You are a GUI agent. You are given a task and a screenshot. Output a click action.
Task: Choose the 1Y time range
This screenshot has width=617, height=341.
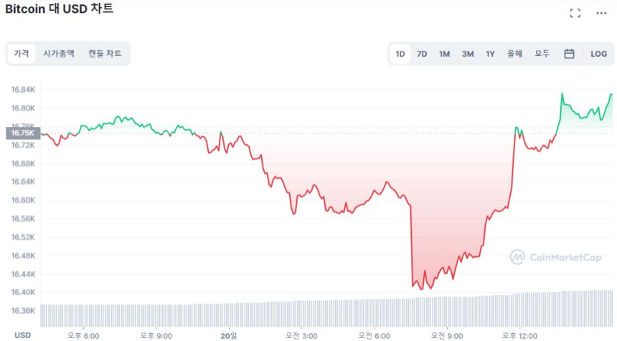(x=490, y=54)
